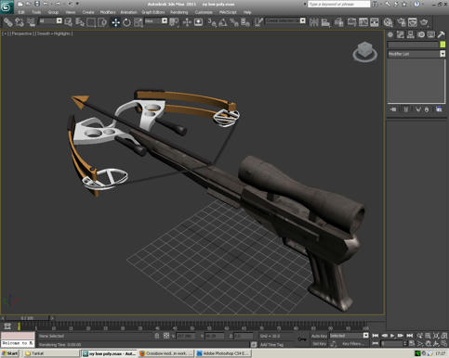Click the Windows Start button
The image size is (449, 358).
pyautogui.click(x=10, y=353)
